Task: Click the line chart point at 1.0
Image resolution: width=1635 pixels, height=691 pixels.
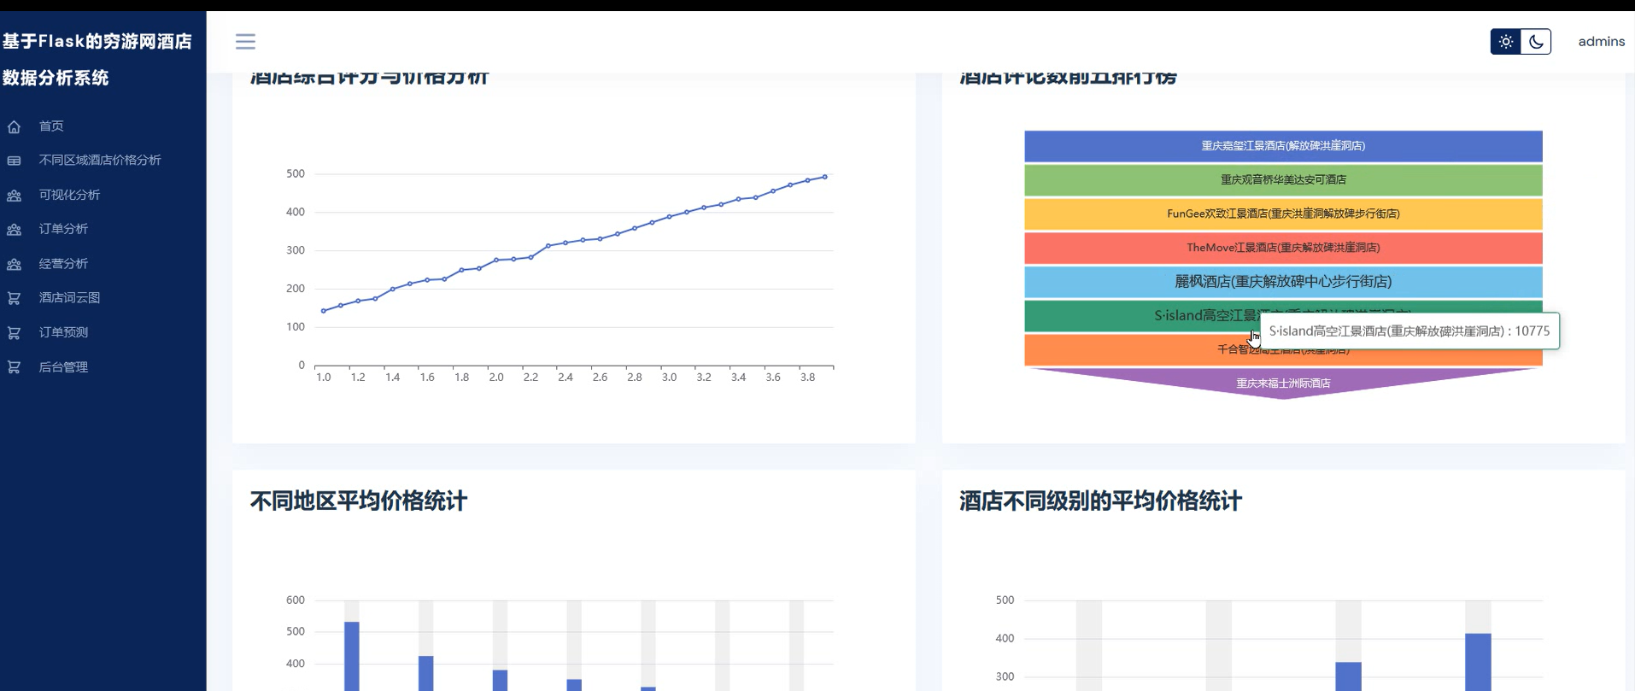Action: tap(323, 311)
